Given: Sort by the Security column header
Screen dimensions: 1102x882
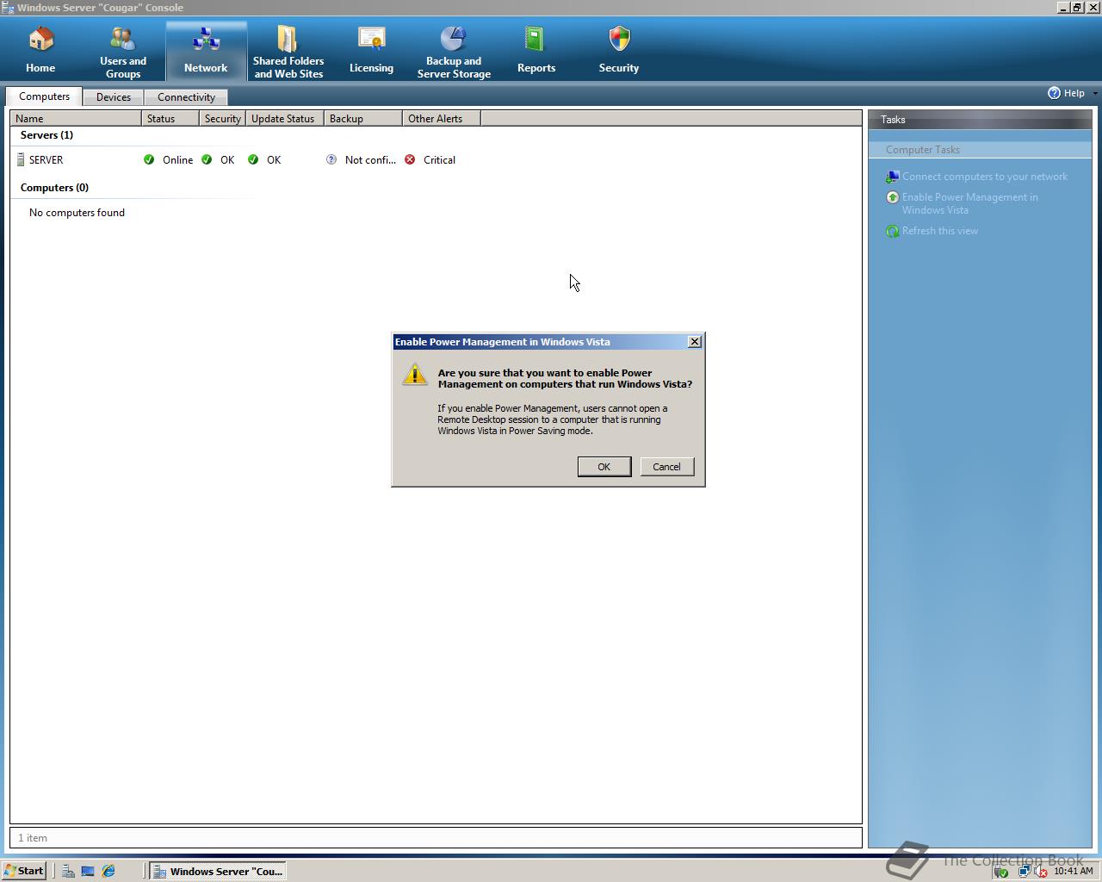Looking at the screenshot, I should [x=222, y=119].
